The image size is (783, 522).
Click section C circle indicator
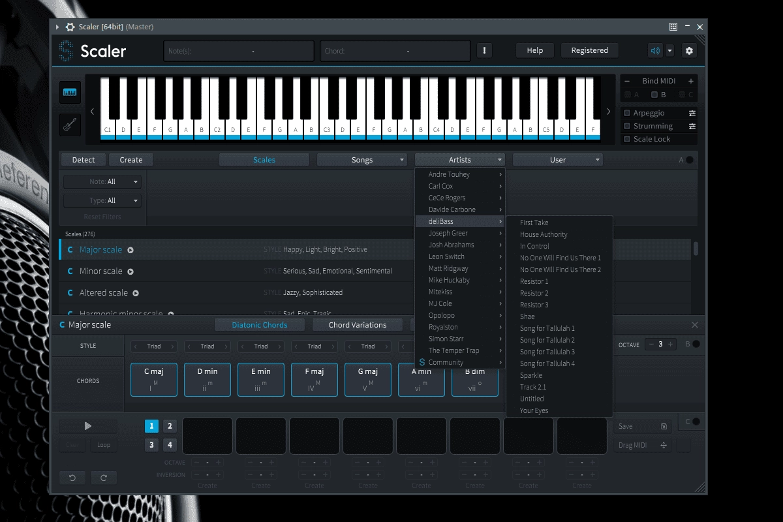(x=696, y=422)
